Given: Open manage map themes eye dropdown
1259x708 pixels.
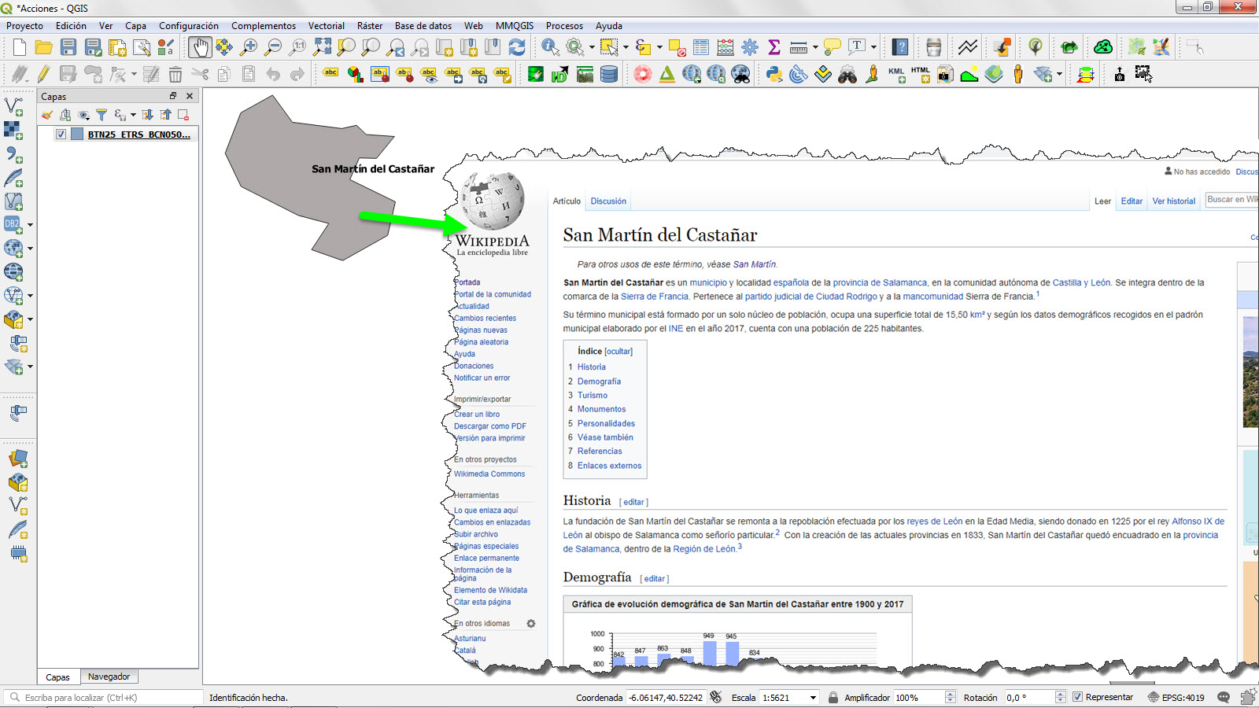Looking at the screenshot, I should pos(83,115).
